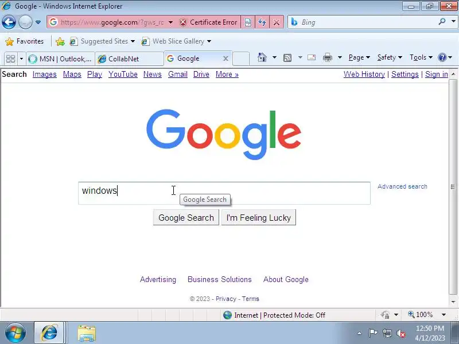
Task: Open the Tools menu
Action: tap(421, 57)
